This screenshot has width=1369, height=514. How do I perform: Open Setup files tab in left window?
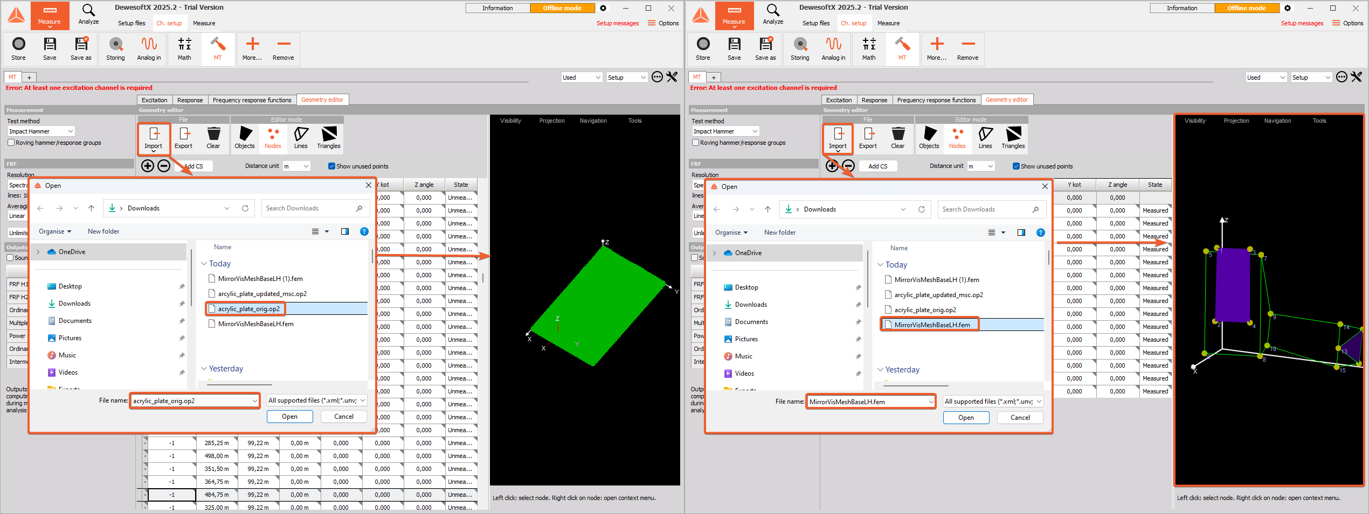[132, 23]
